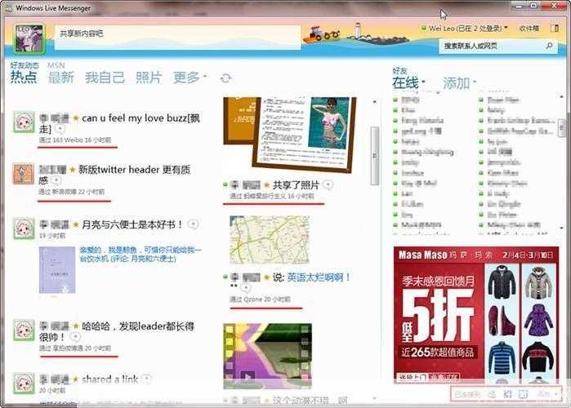
Task: Open the 收件箱 inbox link
Action: [529, 28]
